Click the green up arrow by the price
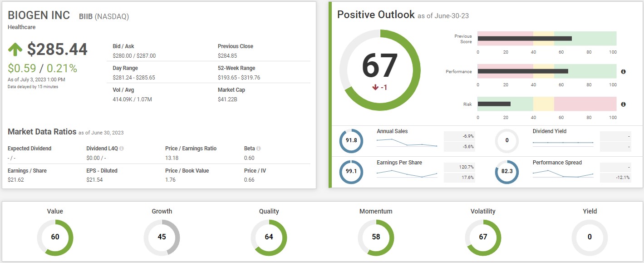Image resolution: width=644 pixels, height=263 pixels. click(15, 50)
